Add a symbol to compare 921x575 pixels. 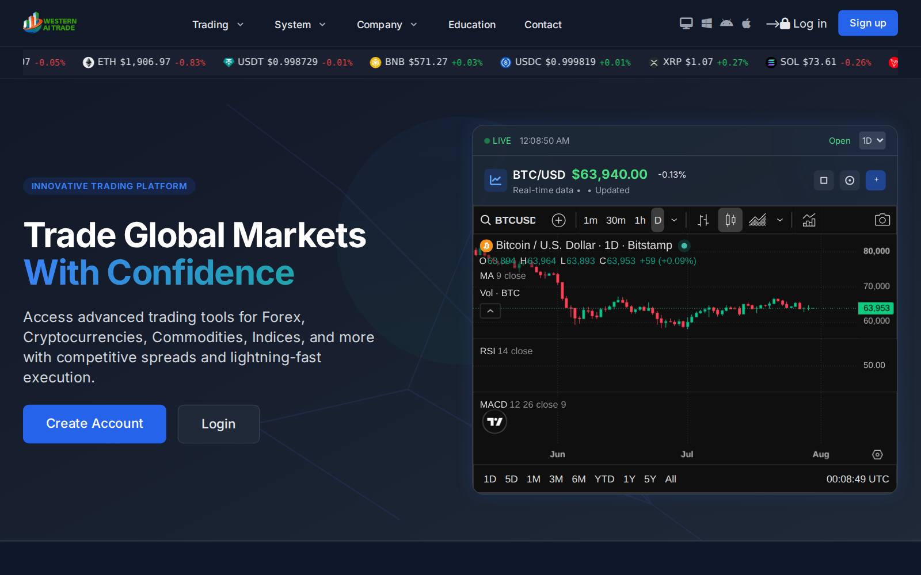[558, 220]
